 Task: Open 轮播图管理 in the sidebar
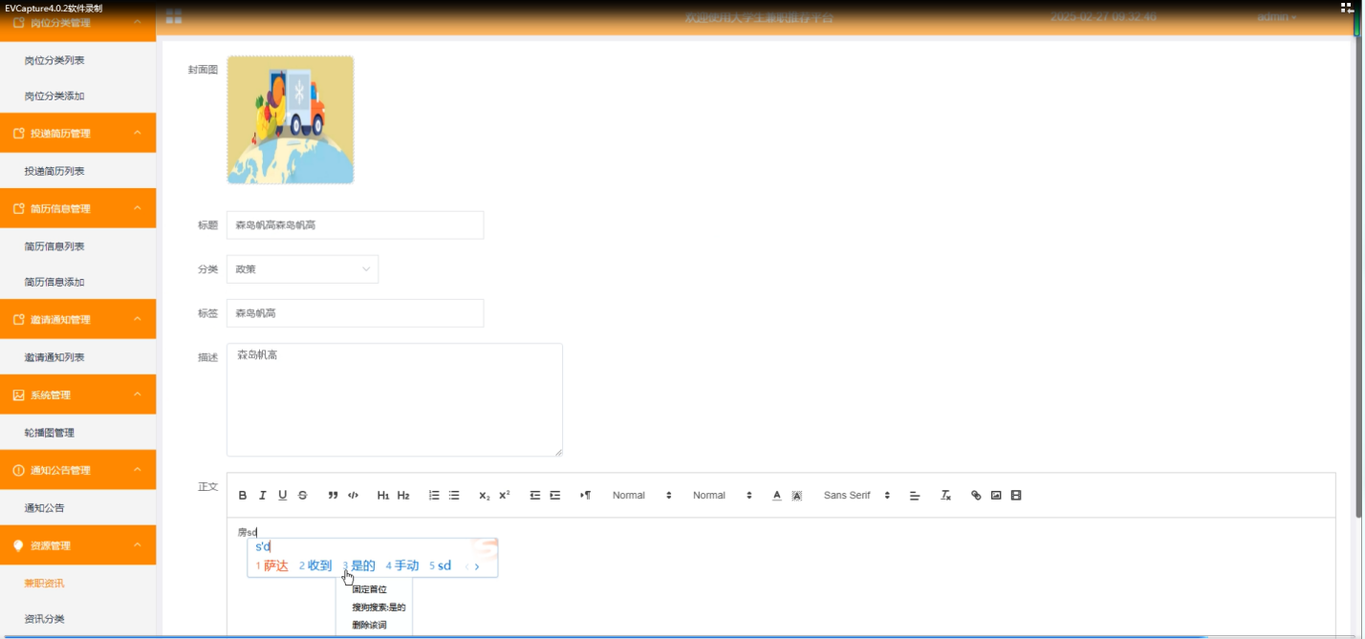click(x=50, y=433)
